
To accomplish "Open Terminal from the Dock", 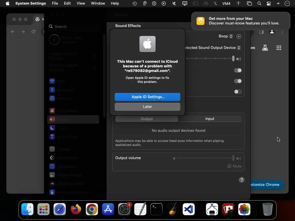I will click(x=156, y=209).
